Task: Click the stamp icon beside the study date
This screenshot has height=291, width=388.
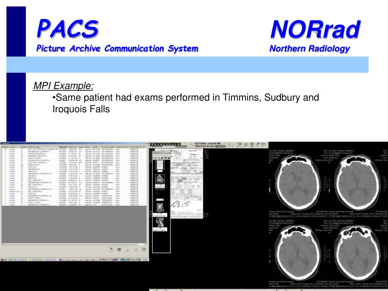Action: coord(191,145)
